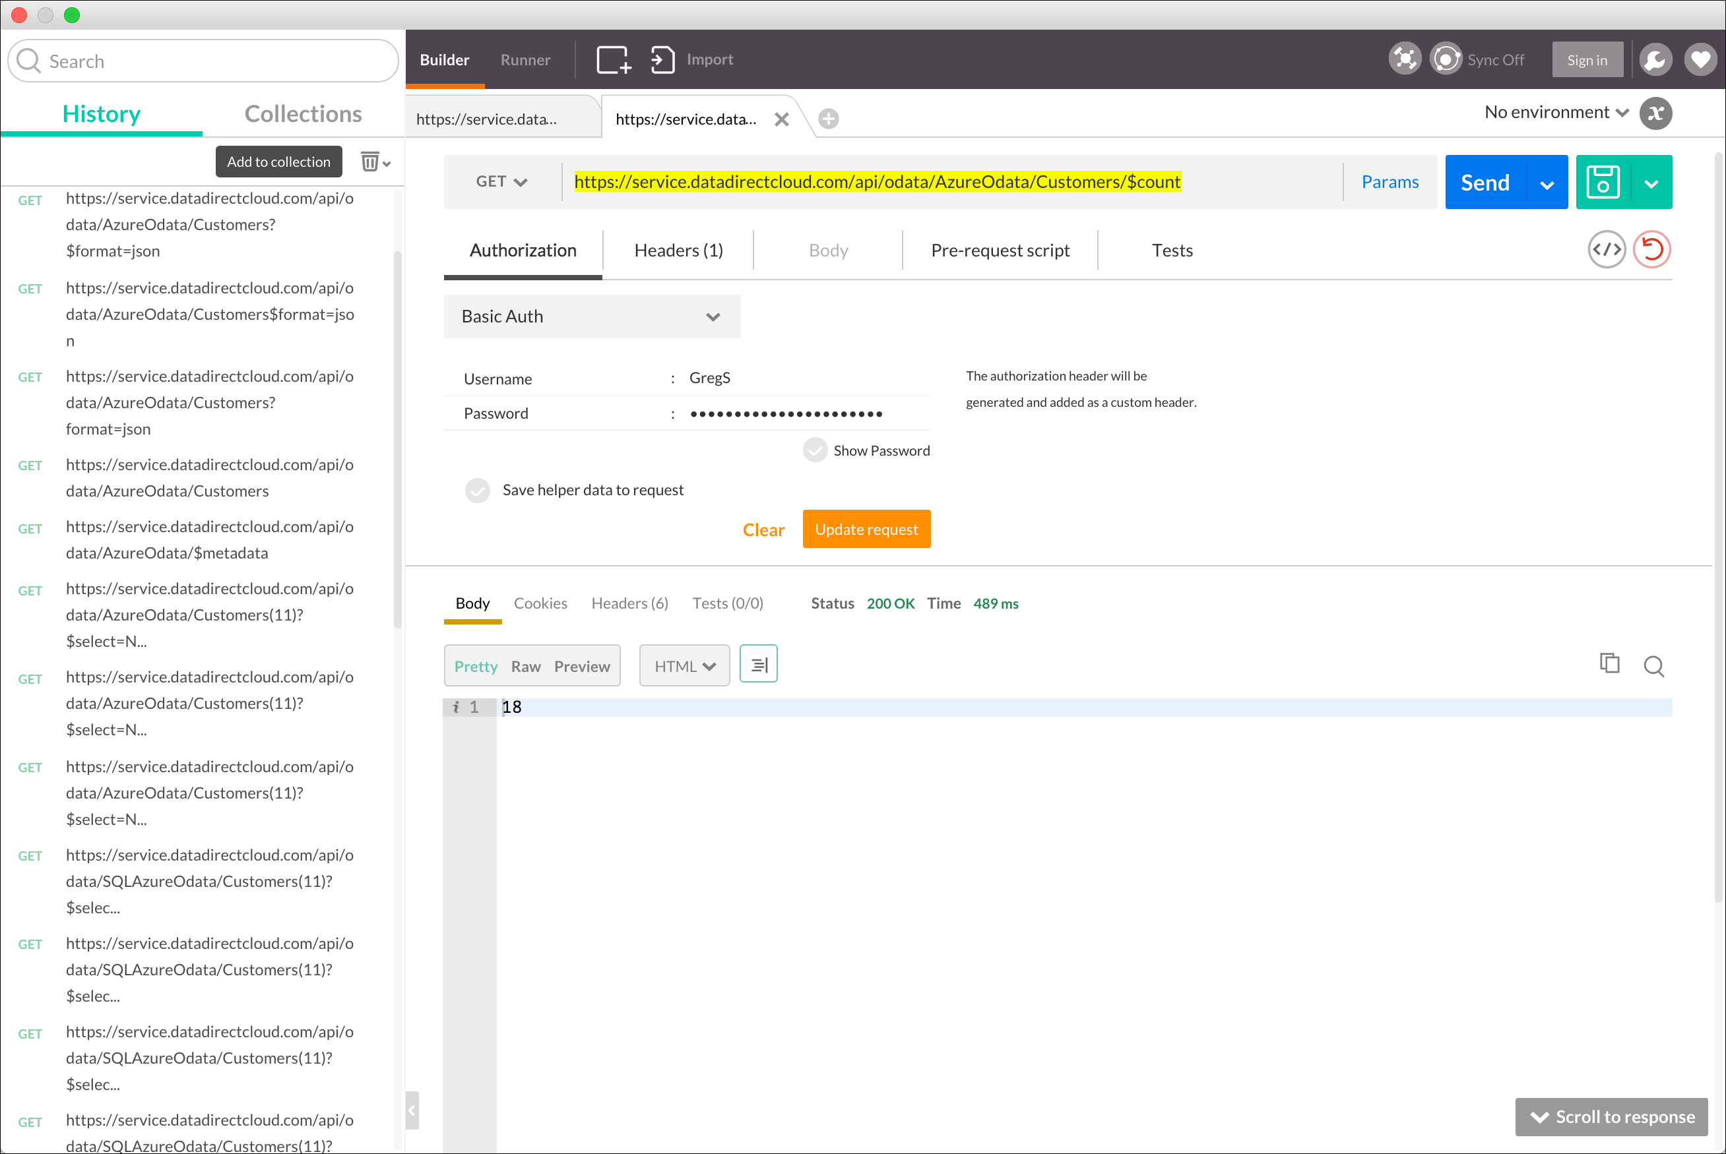Toggle the Show Password checkbox

815,450
